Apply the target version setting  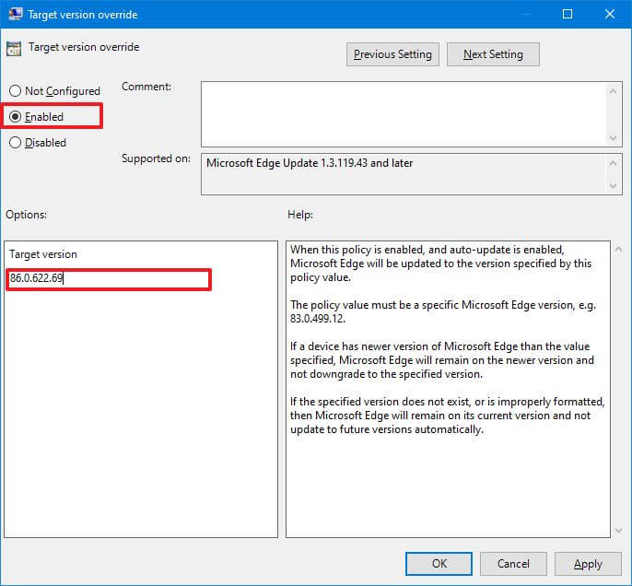pyautogui.click(x=588, y=564)
